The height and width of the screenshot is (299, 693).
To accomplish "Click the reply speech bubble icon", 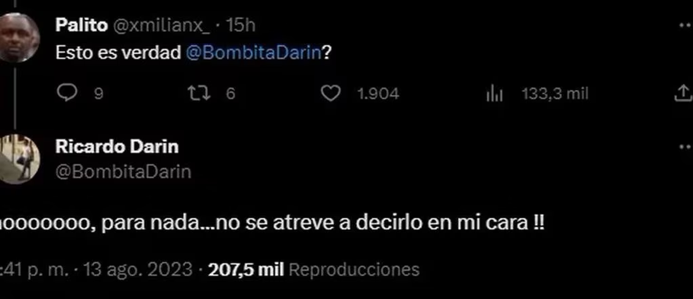I will click(x=68, y=94).
